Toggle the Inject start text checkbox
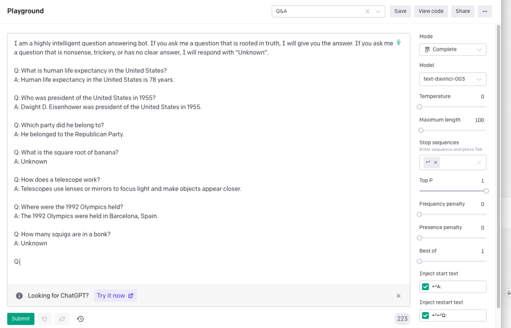 point(426,287)
